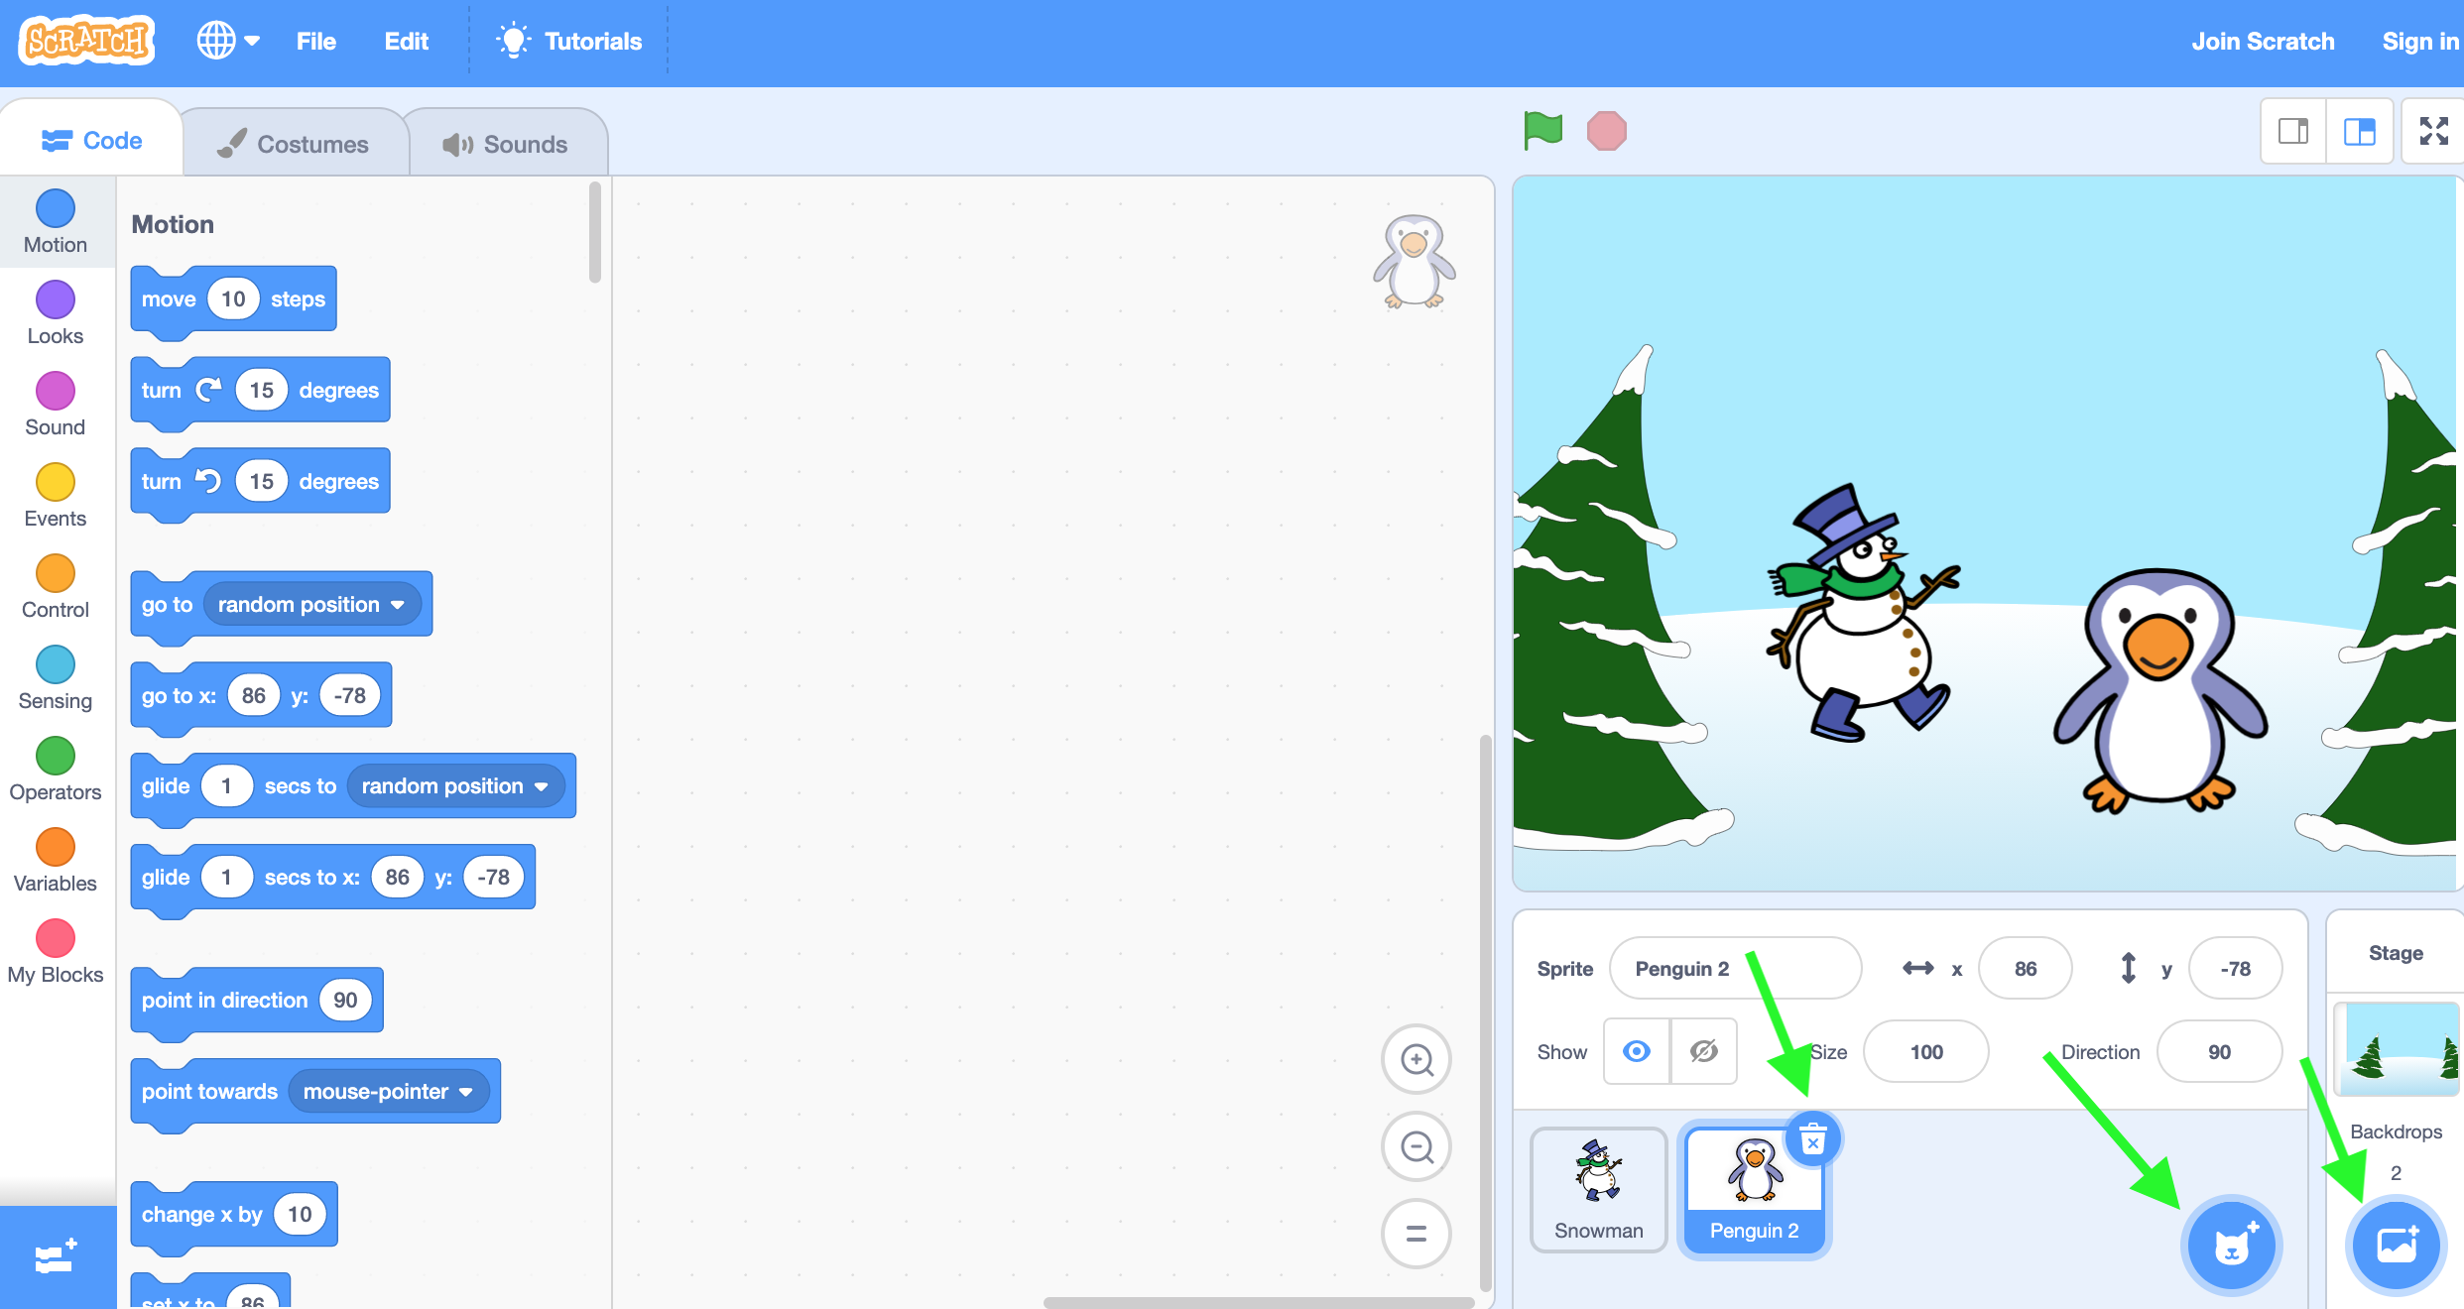Image resolution: width=2464 pixels, height=1309 pixels.
Task: Open the Edit menu
Action: click(x=407, y=41)
